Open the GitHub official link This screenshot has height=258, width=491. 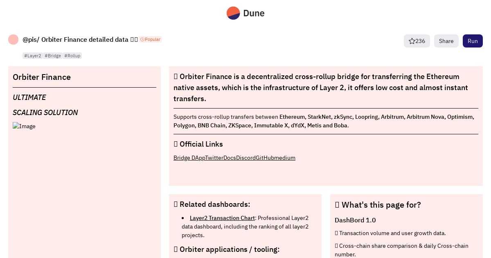(265, 158)
